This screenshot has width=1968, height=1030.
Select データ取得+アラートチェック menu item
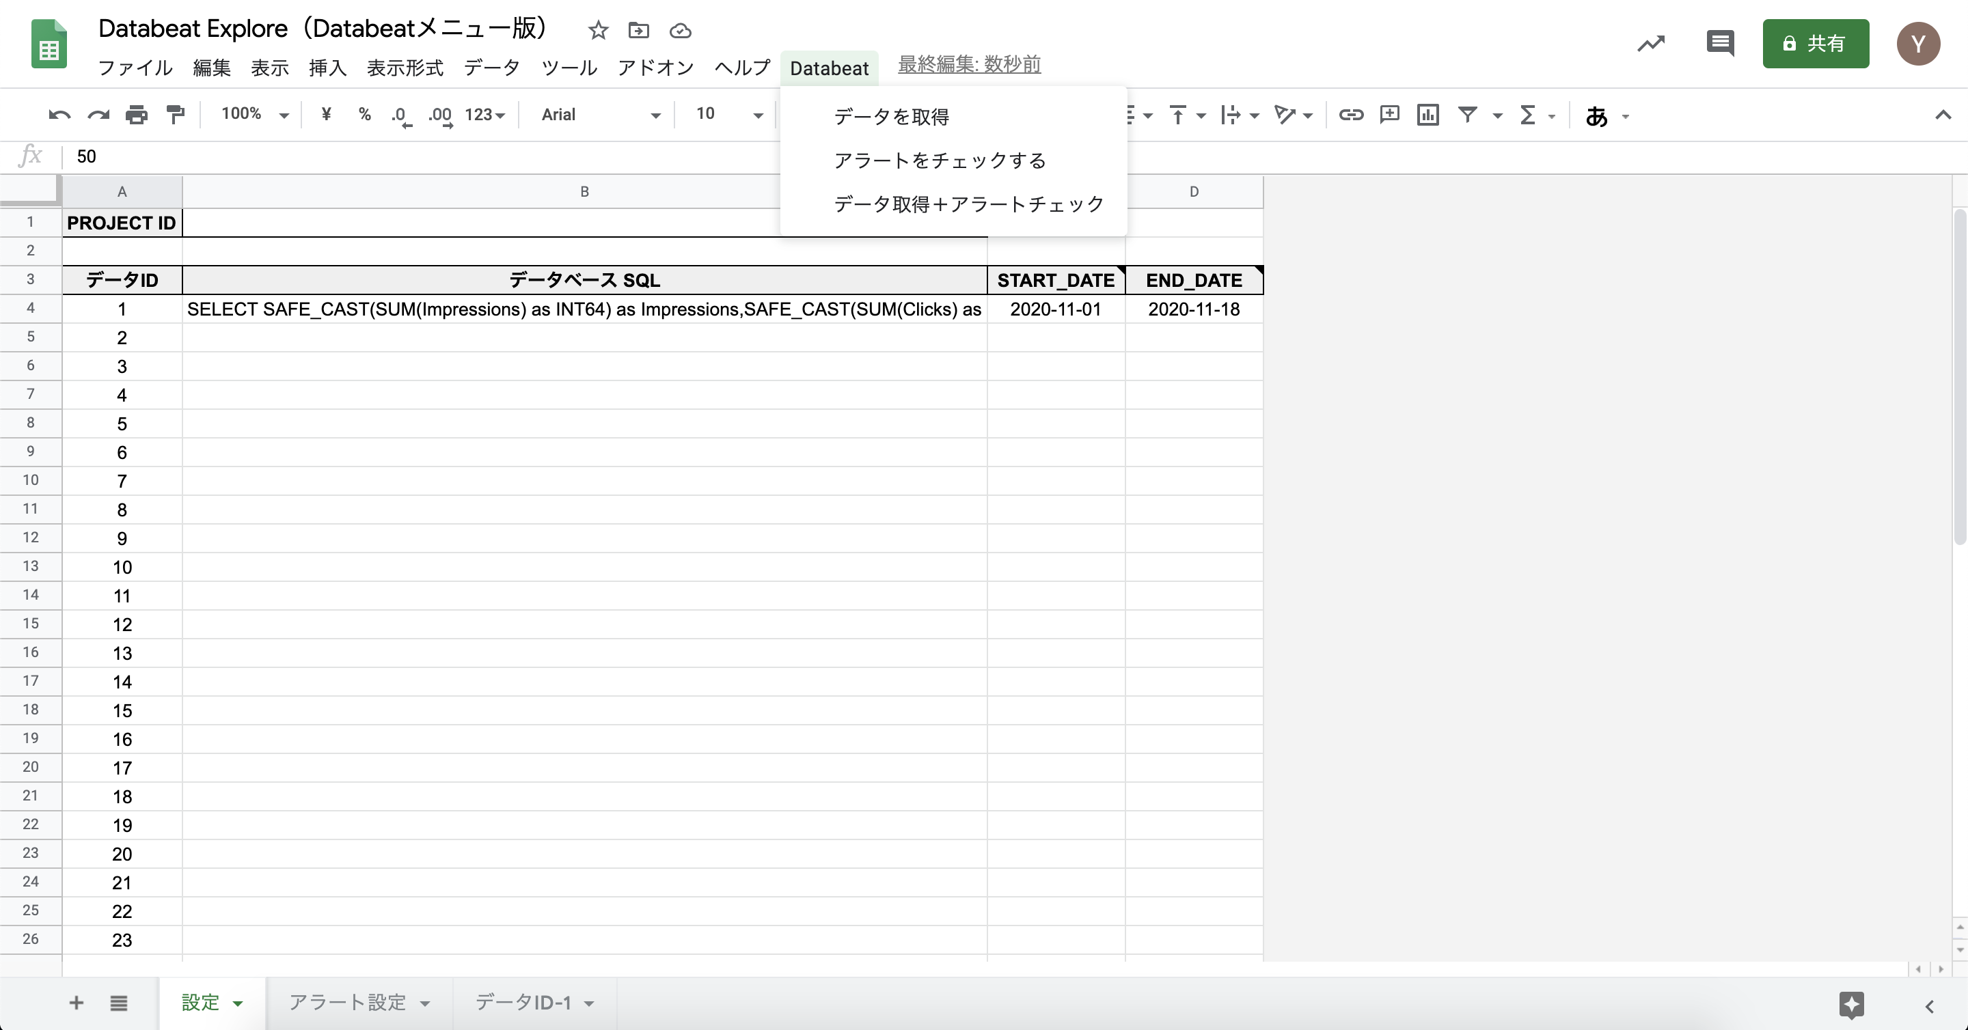[x=969, y=204]
